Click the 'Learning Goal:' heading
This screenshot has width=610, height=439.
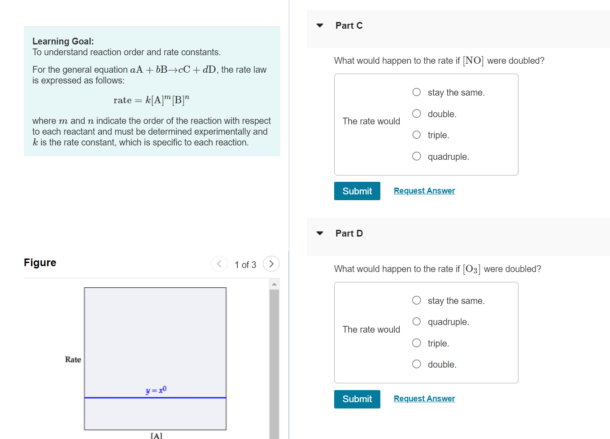tap(63, 41)
